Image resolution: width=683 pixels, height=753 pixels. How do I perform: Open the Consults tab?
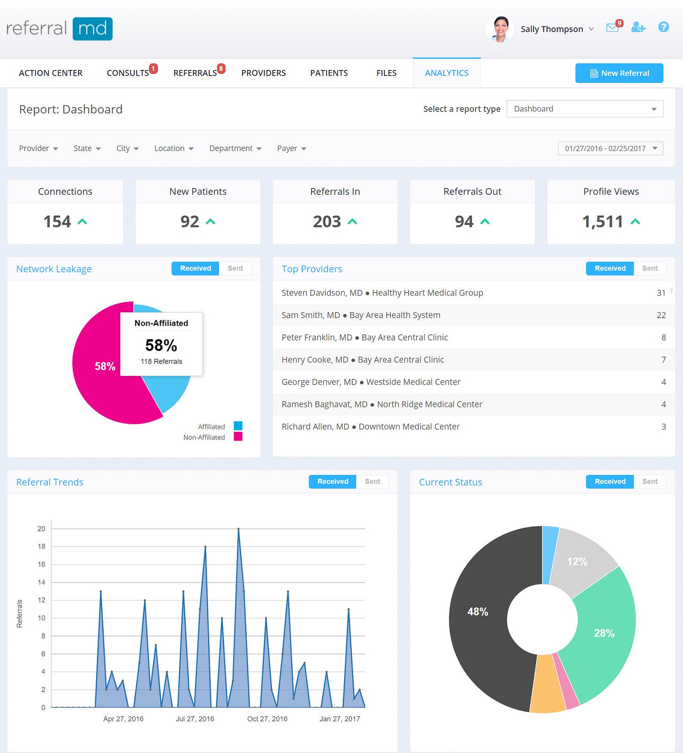click(128, 73)
